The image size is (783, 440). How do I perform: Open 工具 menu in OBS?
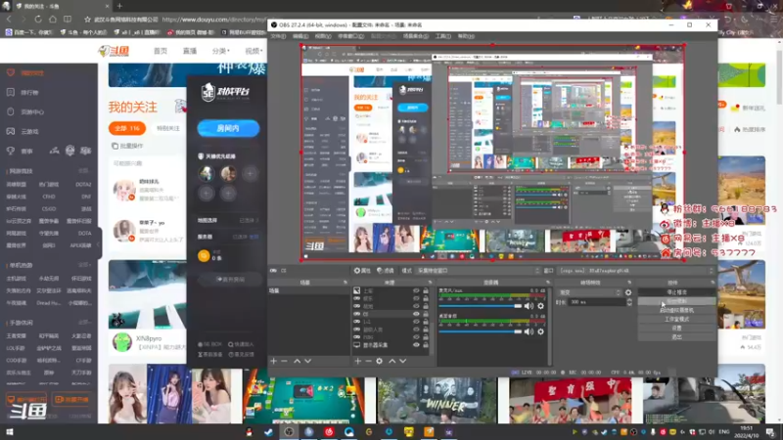[443, 36]
